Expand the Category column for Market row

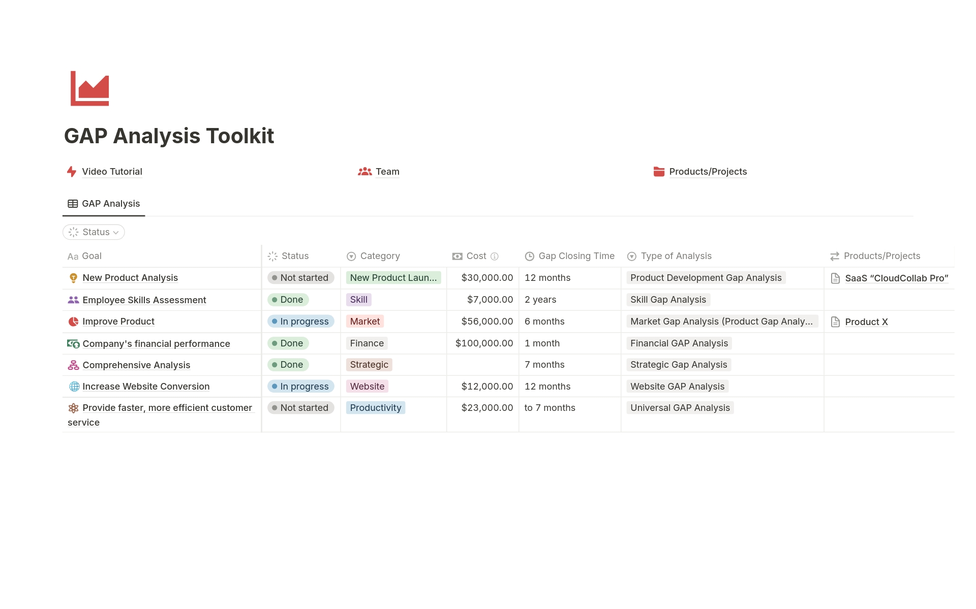365,322
